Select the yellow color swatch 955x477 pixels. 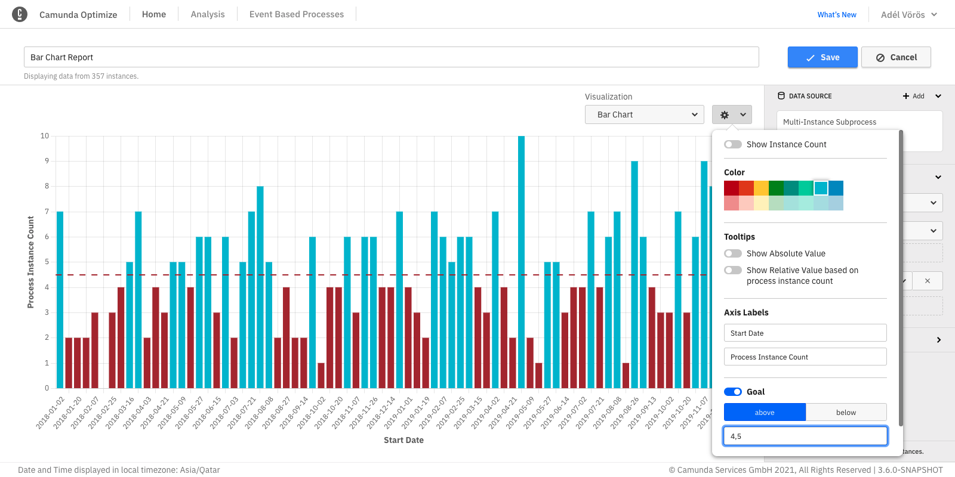pyautogui.click(x=761, y=188)
